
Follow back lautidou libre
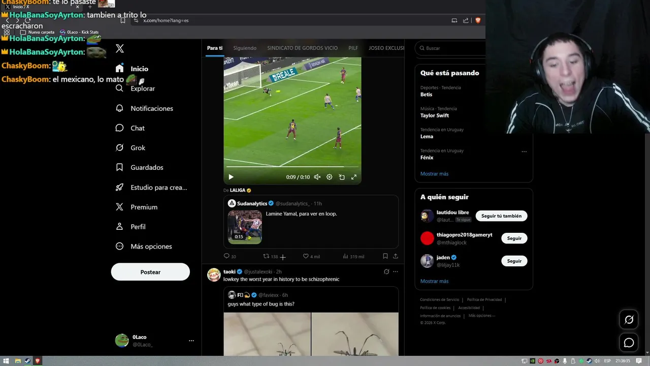pos(501,216)
